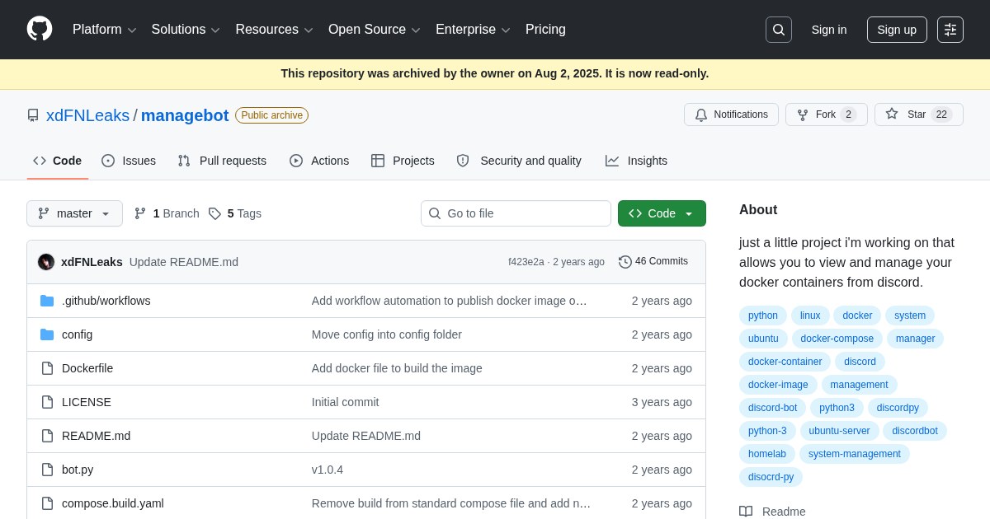Screen dimensions: 990x519
Task: Select the docker-compose topic tag
Action: (837, 339)
